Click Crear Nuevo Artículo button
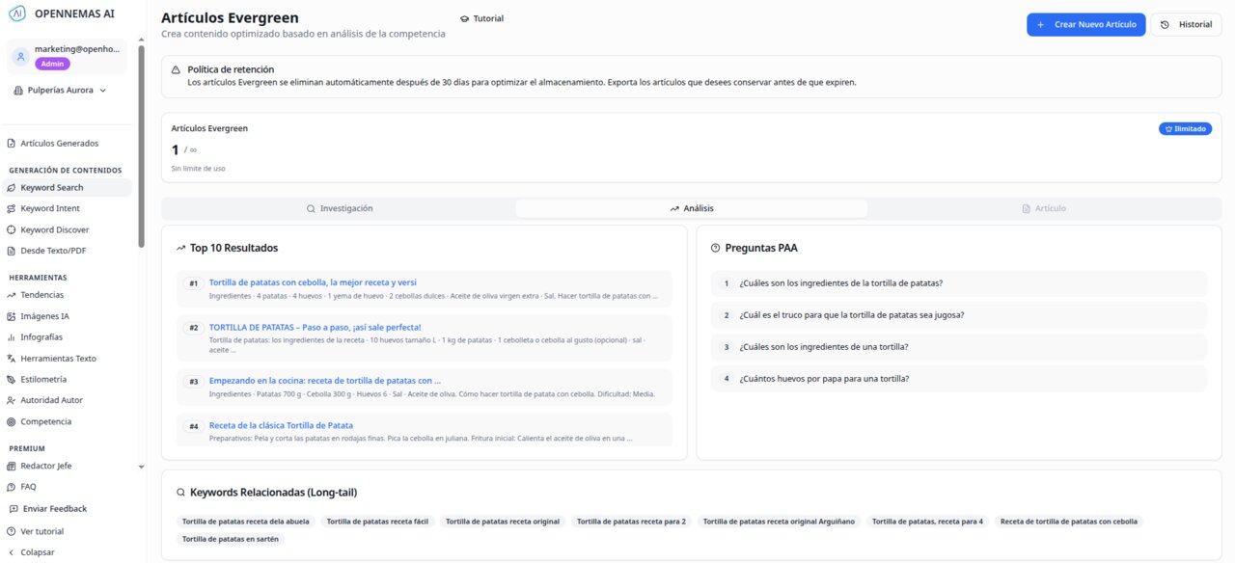The width and height of the screenshot is (1235, 563). 1085,25
